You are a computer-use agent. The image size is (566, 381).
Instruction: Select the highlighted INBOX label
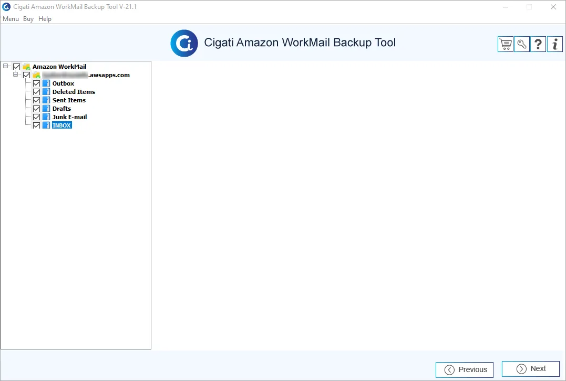pyautogui.click(x=61, y=125)
